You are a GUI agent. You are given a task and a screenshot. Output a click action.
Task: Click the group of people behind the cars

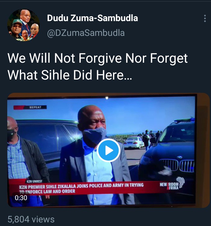pos(150,137)
